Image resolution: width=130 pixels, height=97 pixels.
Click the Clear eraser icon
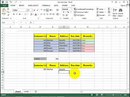point(109,15)
